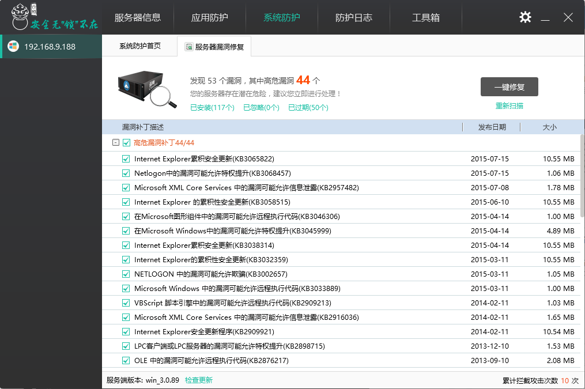
Task: Click the icon on 服务器漏洞修复 tab
Action: pos(188,47)
